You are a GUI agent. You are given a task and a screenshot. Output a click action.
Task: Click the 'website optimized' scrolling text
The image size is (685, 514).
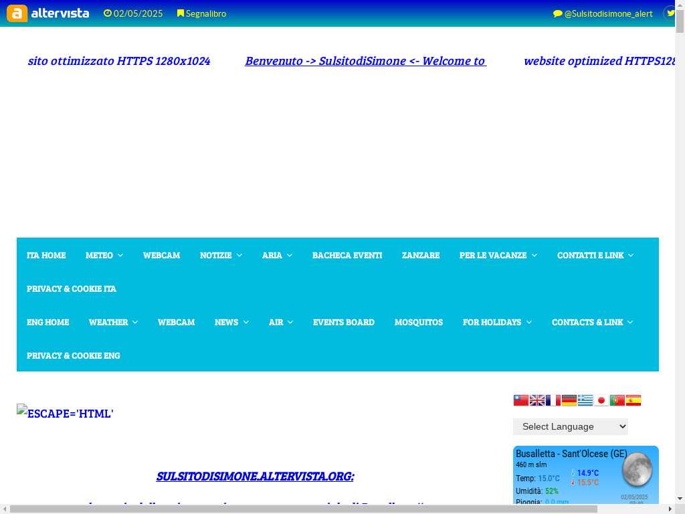599,61
